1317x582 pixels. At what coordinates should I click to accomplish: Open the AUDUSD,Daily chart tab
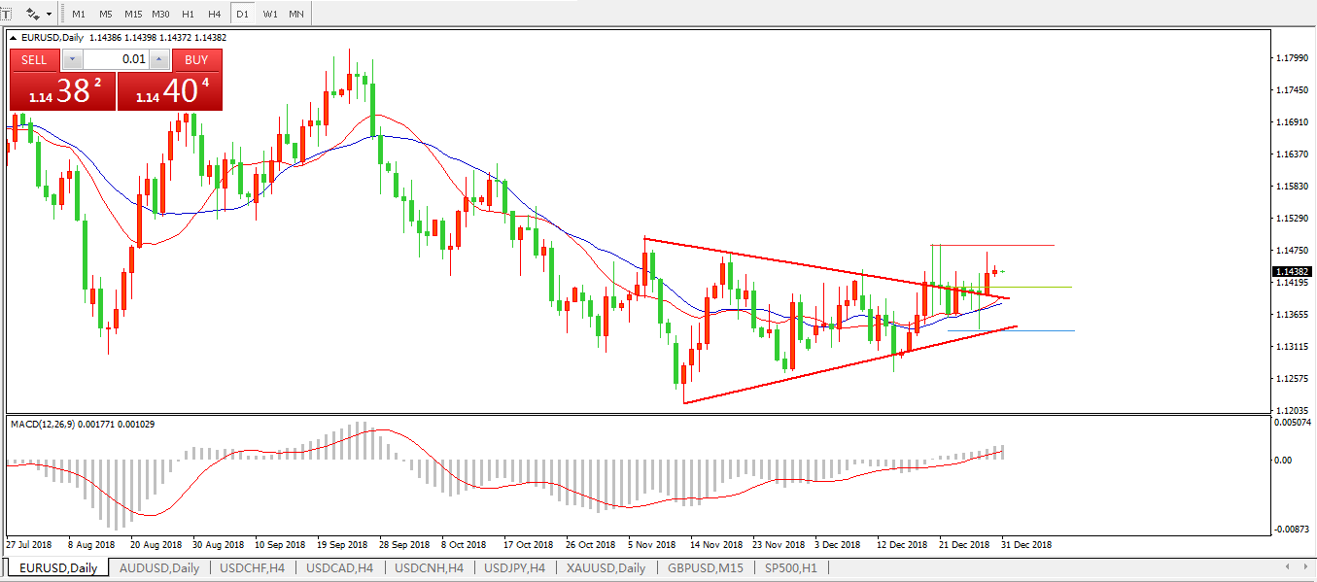coord(158,567)
